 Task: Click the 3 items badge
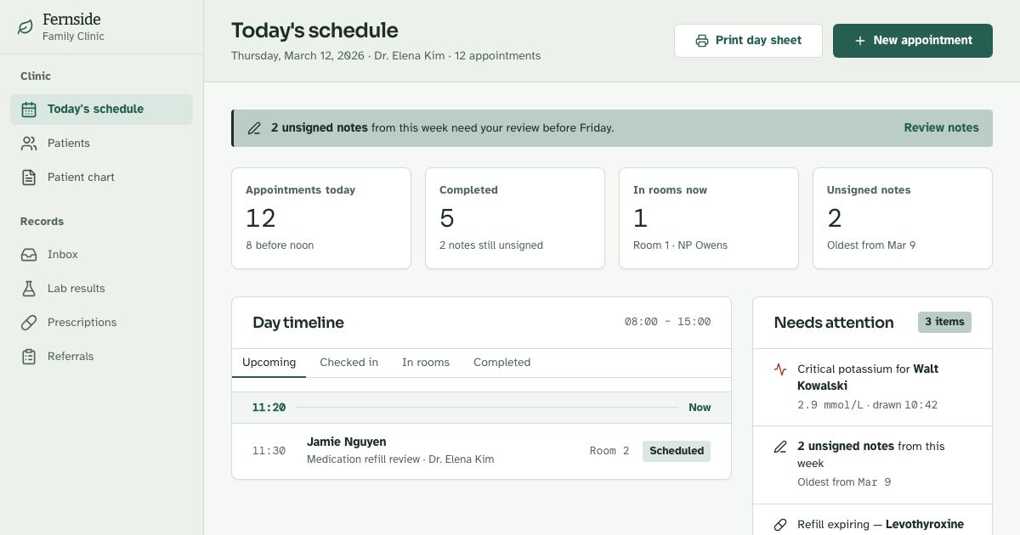944,322
